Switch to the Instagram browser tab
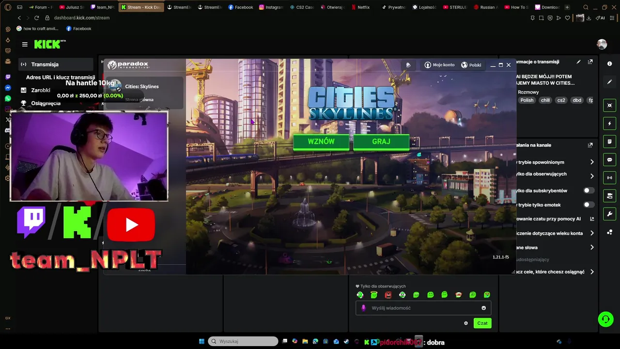 [271, 7]
